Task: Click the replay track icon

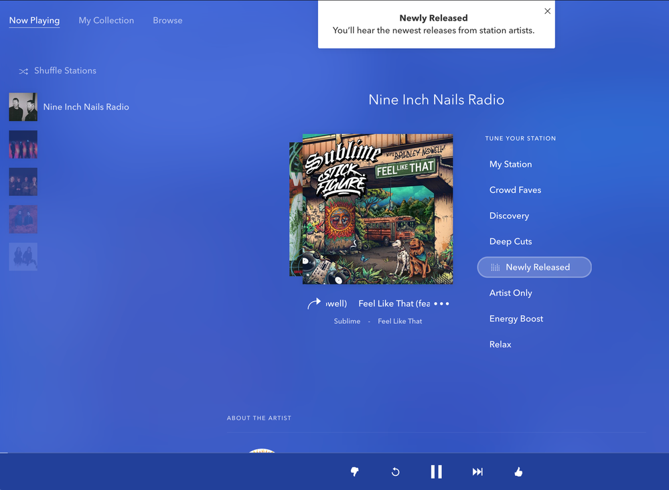Action: [395, 472]
